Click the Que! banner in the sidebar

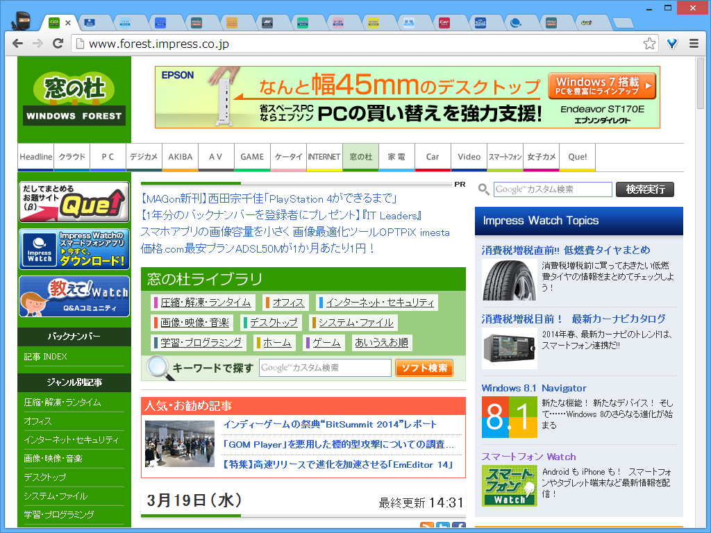tap(74, 203)
